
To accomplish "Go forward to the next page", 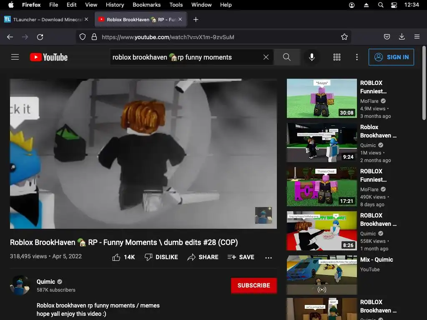I will [25, 37].
